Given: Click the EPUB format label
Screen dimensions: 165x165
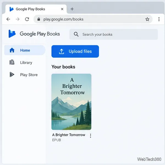Looking at the screenshot, I should pos(56,140).
